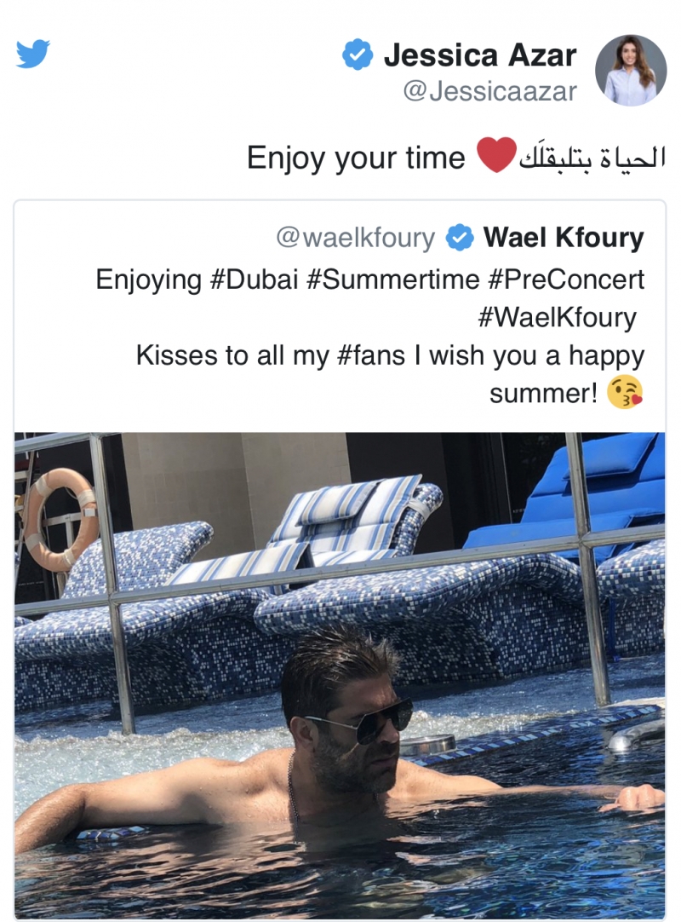The image size is (681, 922).
Task: Follow the #Dubai hashtag
Action: pyautogui.click(x=254, y=279)
